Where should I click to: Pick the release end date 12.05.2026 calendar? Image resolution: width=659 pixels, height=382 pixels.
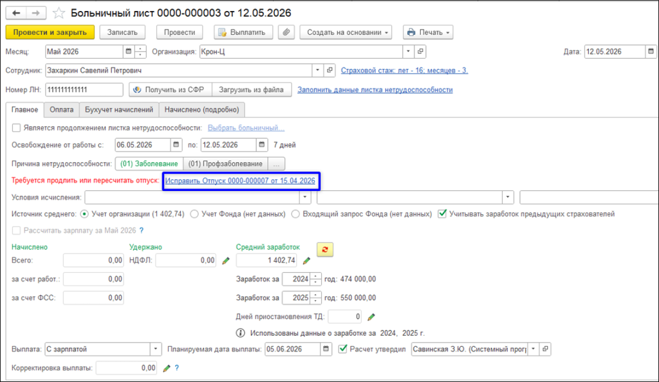[x=262, y=145]
